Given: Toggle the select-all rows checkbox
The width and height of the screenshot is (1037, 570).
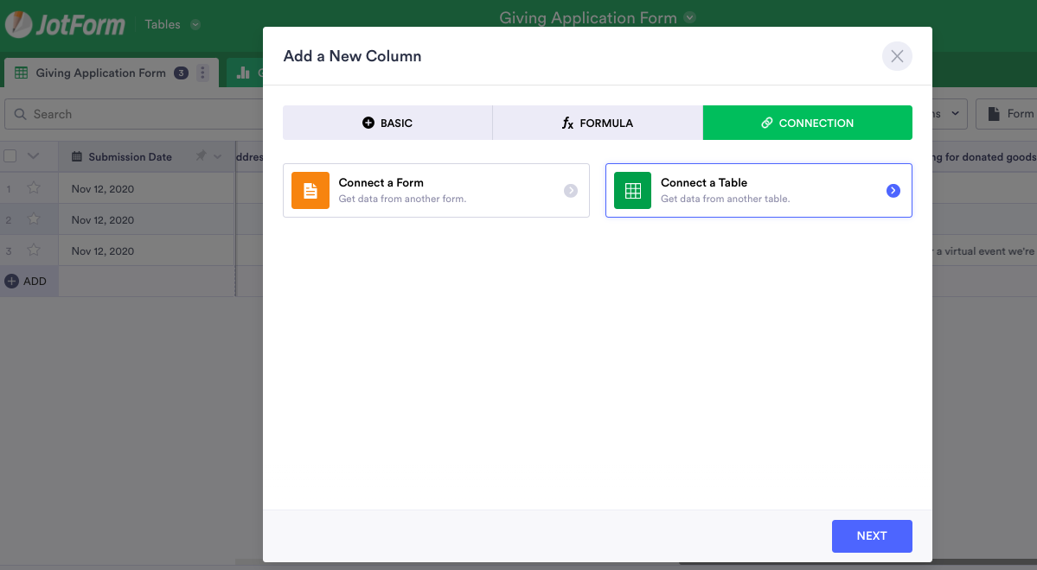Looking at the screenshot, I should pos(10,156).
